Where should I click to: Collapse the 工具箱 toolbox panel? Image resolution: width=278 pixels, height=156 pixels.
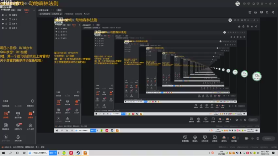(32, 101)
